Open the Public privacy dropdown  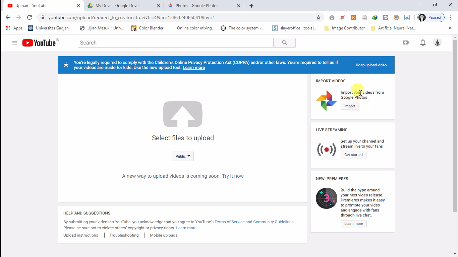click(x=183, y=156)
